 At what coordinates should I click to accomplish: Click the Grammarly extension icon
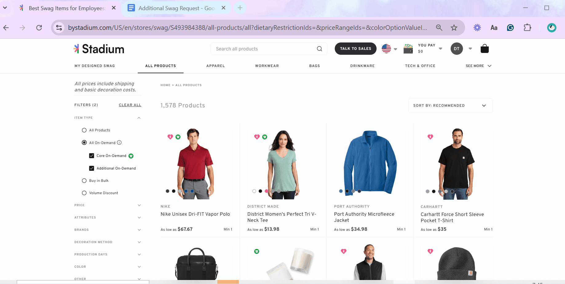[510, 28]
